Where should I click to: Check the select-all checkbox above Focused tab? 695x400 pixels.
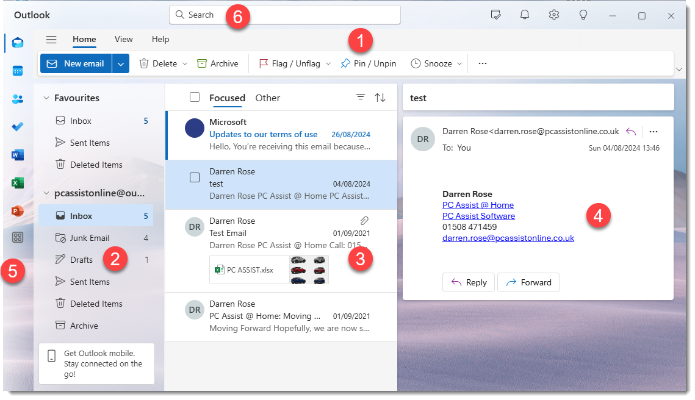tap(195, 96)
